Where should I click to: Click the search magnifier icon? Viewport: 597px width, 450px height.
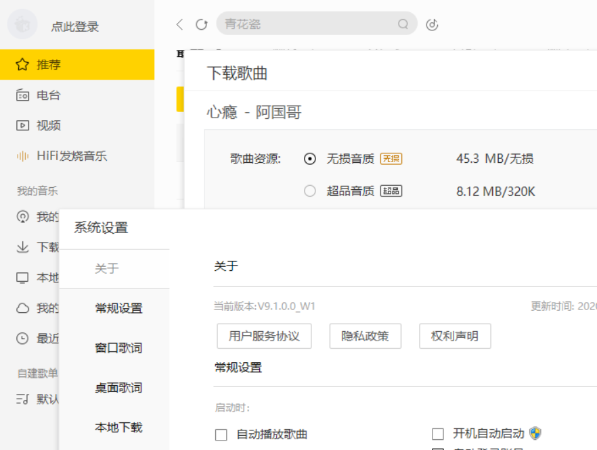pyautogui.click(x=403, y=24)
